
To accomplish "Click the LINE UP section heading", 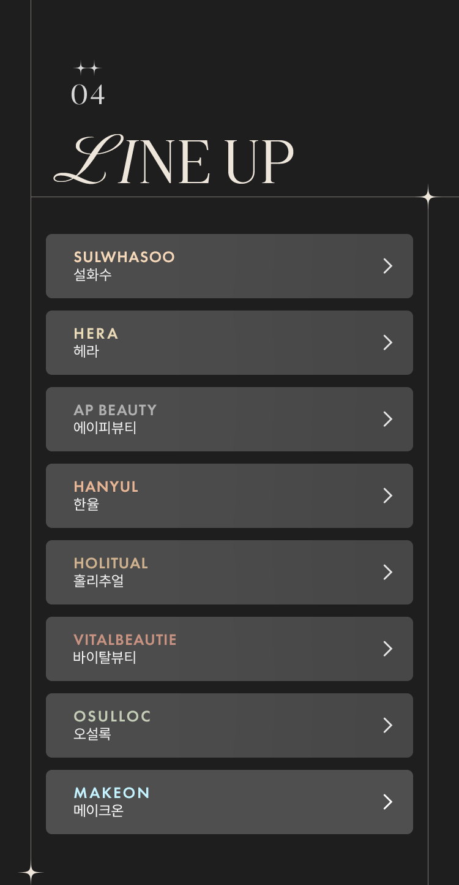I will pos(174,160).
